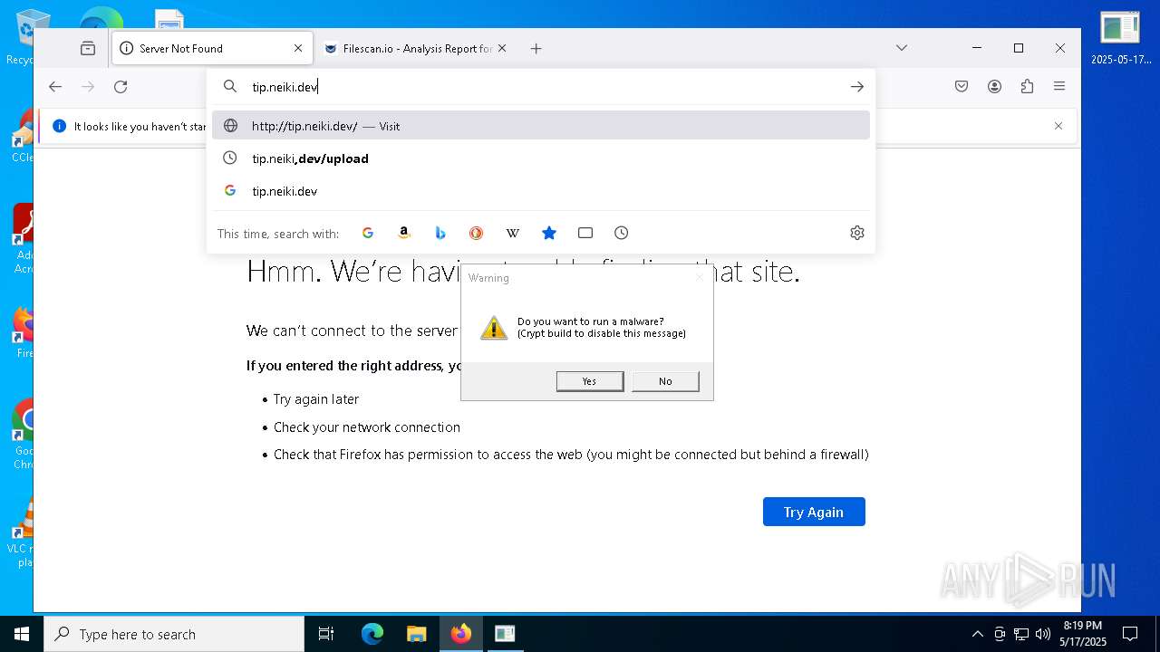Search history using clock icon
The height and width of the screenshot is (652, 1160).
pos(622,234)
